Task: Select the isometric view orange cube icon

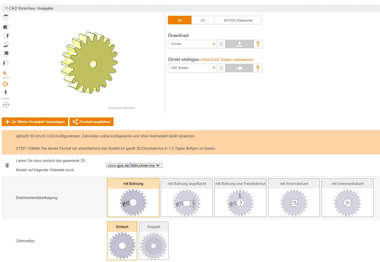Action: pos(6,72)
